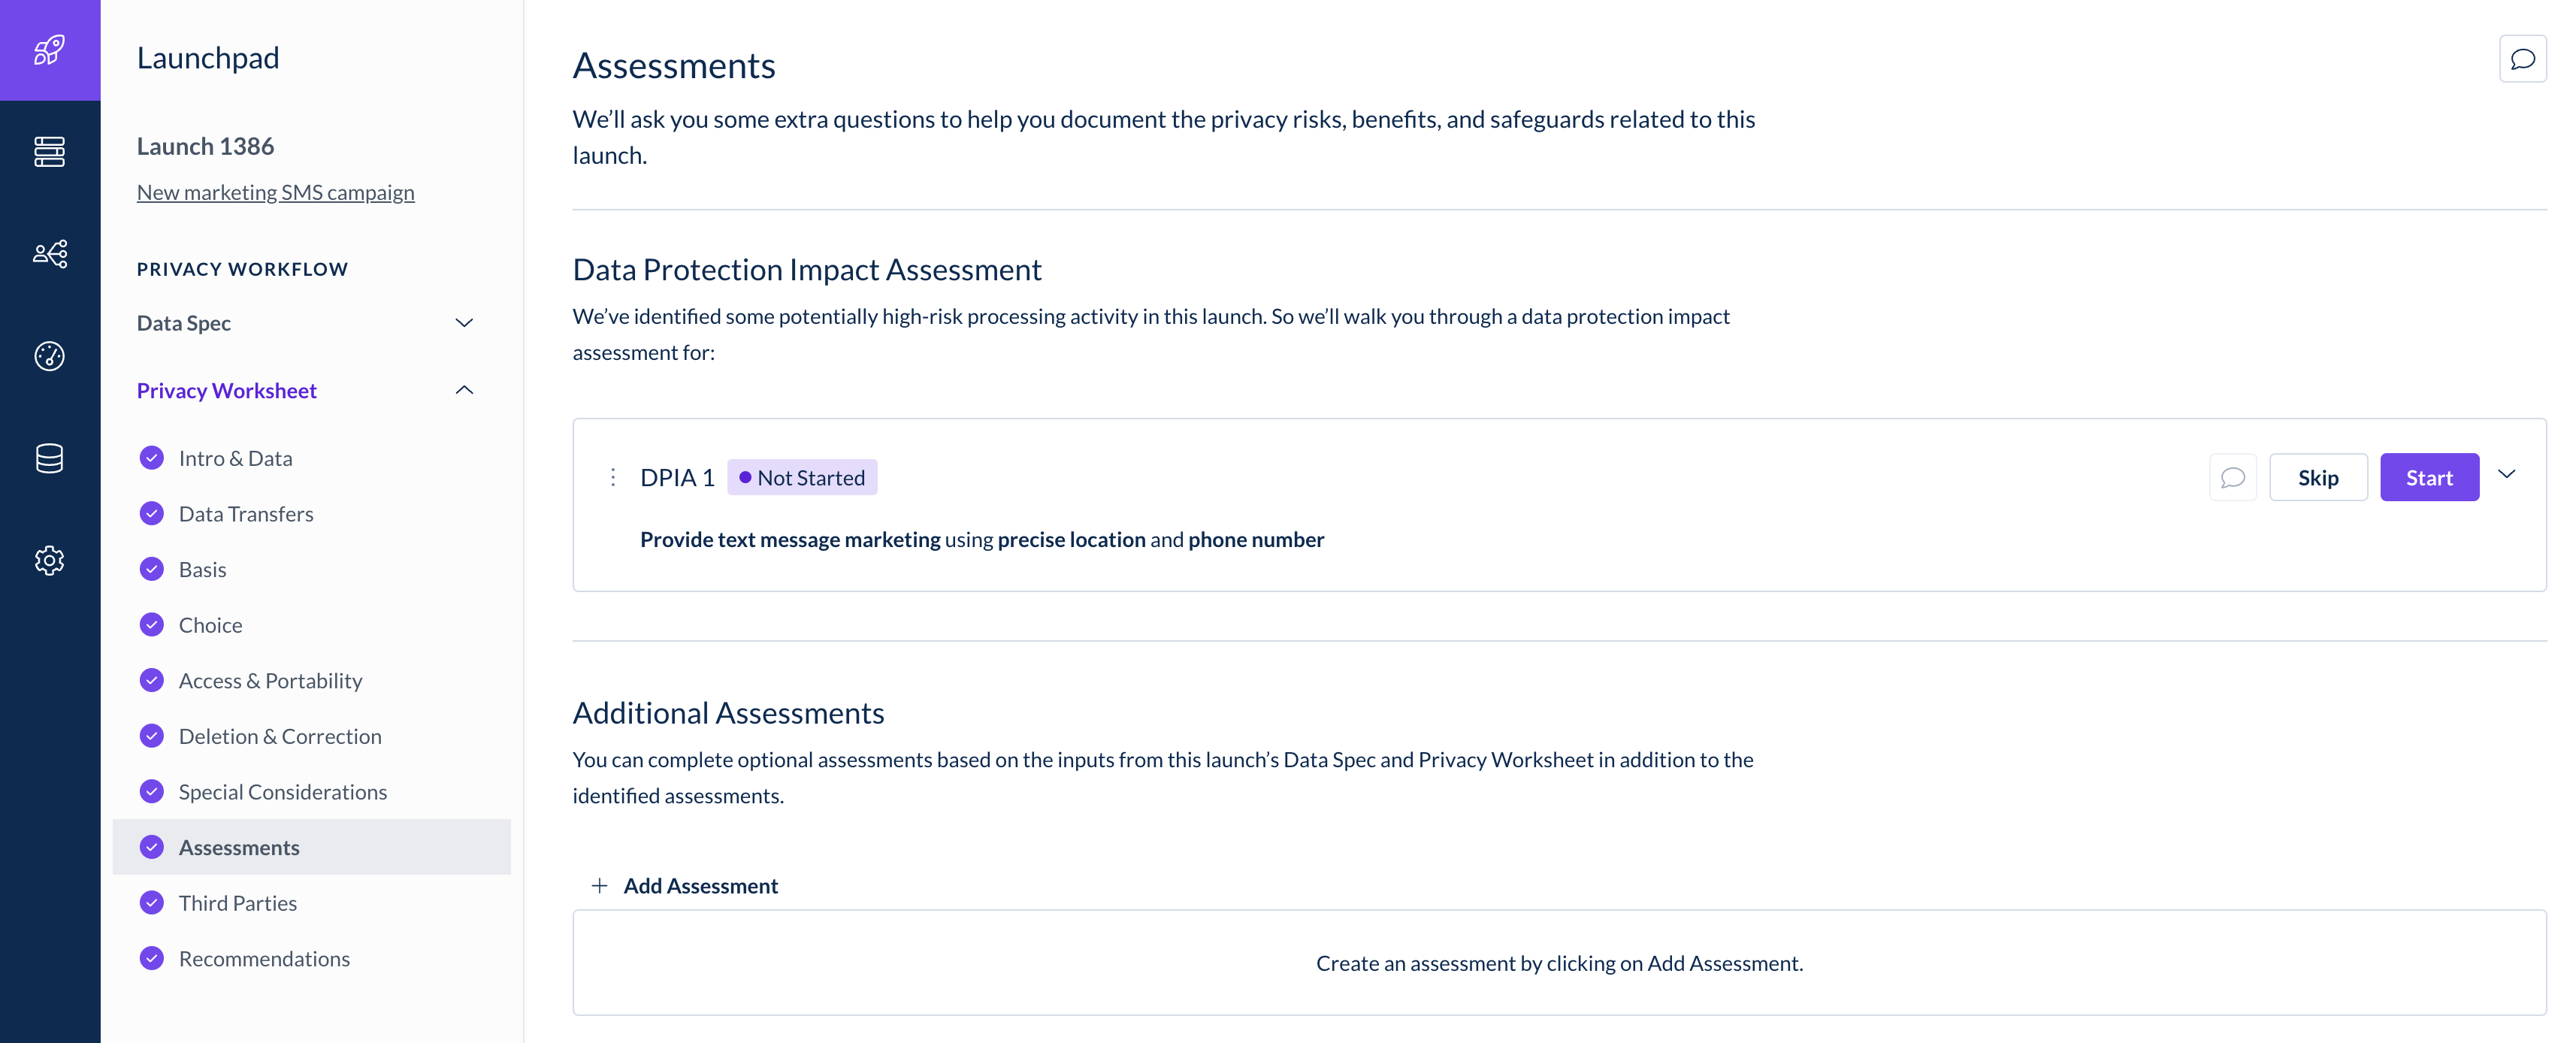2576x1043 pixels.
Task: Open the New marketing SMS campaign link
Action: click(275, 192)
